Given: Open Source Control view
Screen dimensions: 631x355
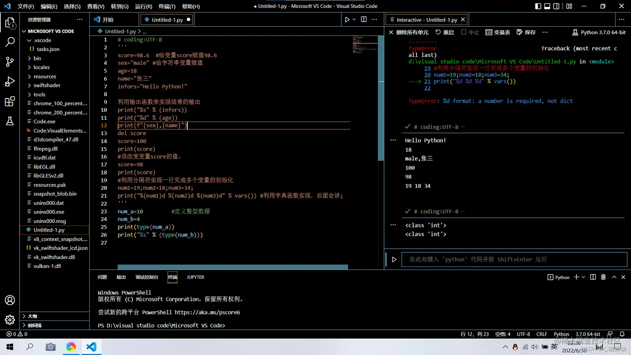Looking at the screenshot, I should tap(10, 62).
